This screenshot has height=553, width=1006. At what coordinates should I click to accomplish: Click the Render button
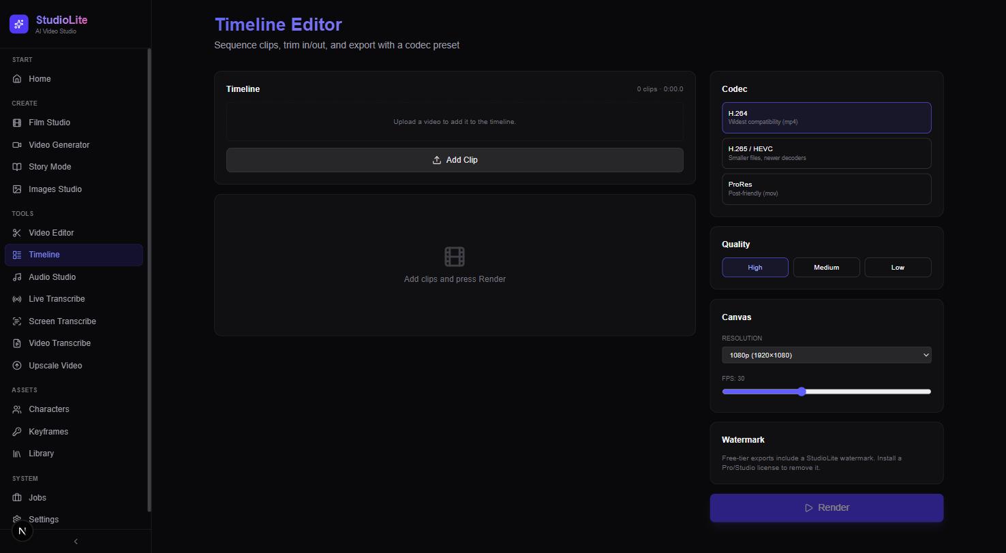pyautogui.click(x=827, y=508)
